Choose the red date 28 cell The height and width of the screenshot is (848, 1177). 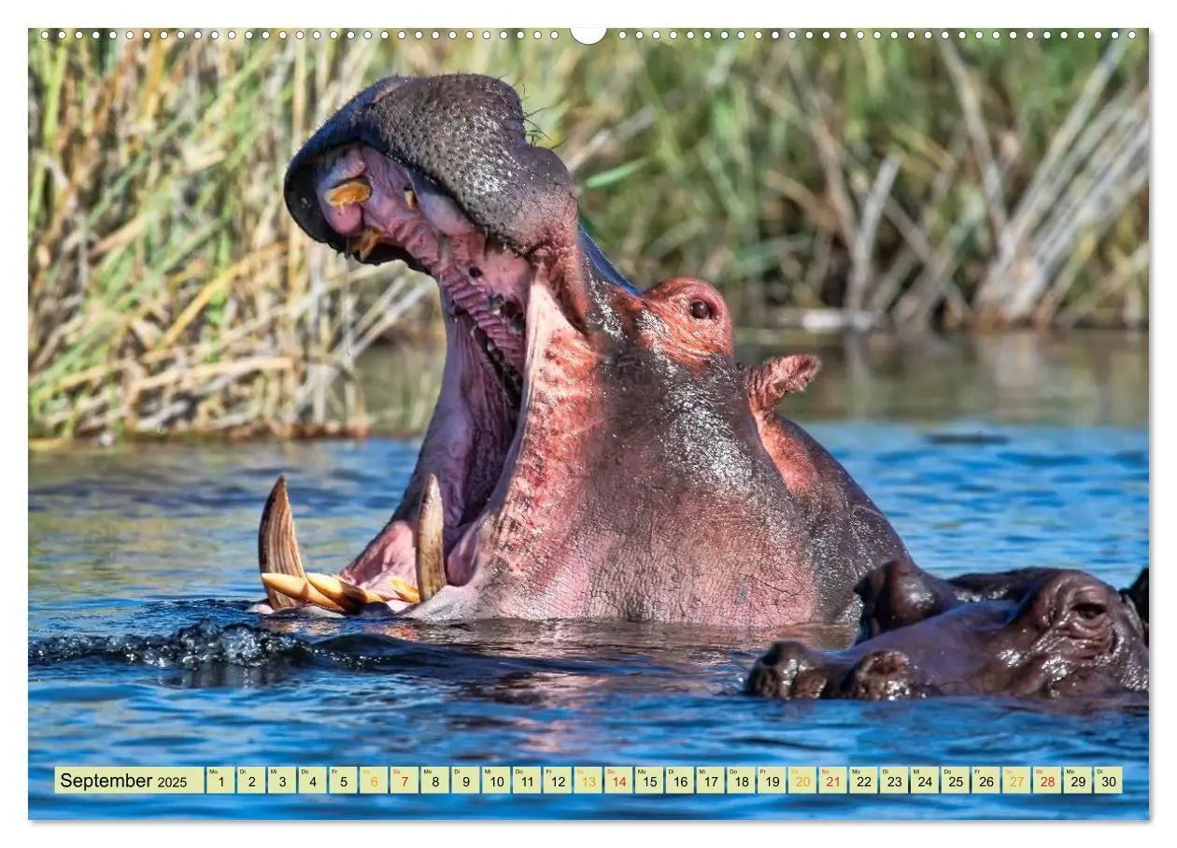click(1047, 781)
